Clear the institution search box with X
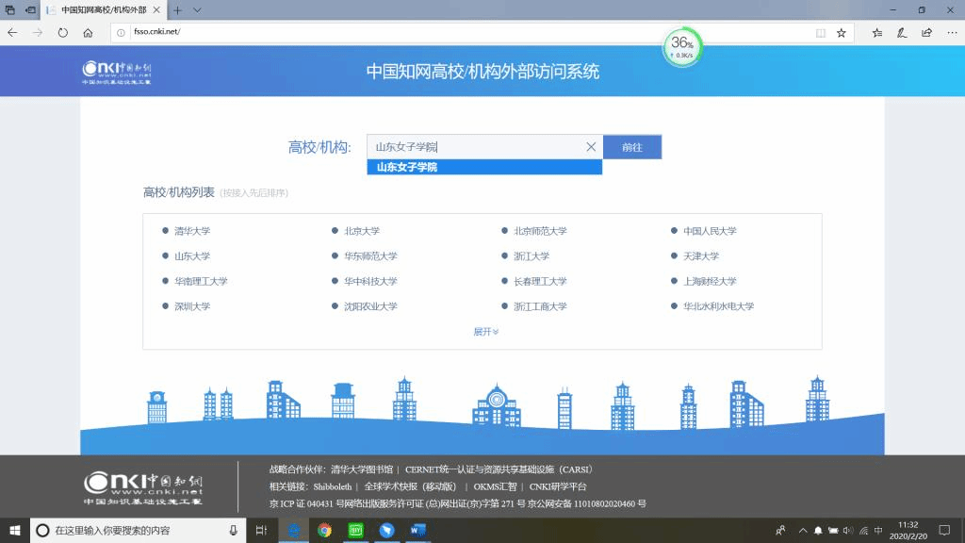The image size is (965, 543). pyautogui.click(x=591, y=147)
